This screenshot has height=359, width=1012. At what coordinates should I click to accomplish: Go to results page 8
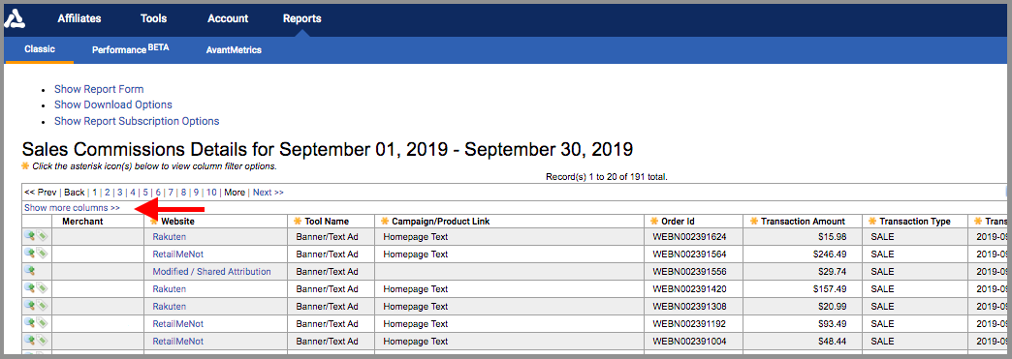pyautogui.click(x=183, y=192)
